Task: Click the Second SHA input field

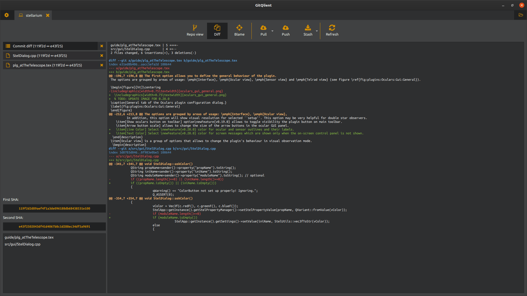Action: click(54, 226)
